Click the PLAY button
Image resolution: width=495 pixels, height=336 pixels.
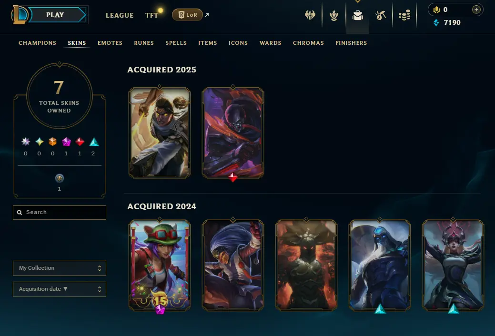(55, 15)
